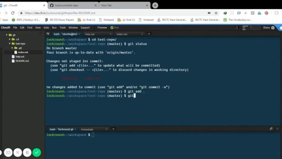Screen dimensions: 282x159
Task: Pause the screen recording
Action: click(x=27, y=152)
